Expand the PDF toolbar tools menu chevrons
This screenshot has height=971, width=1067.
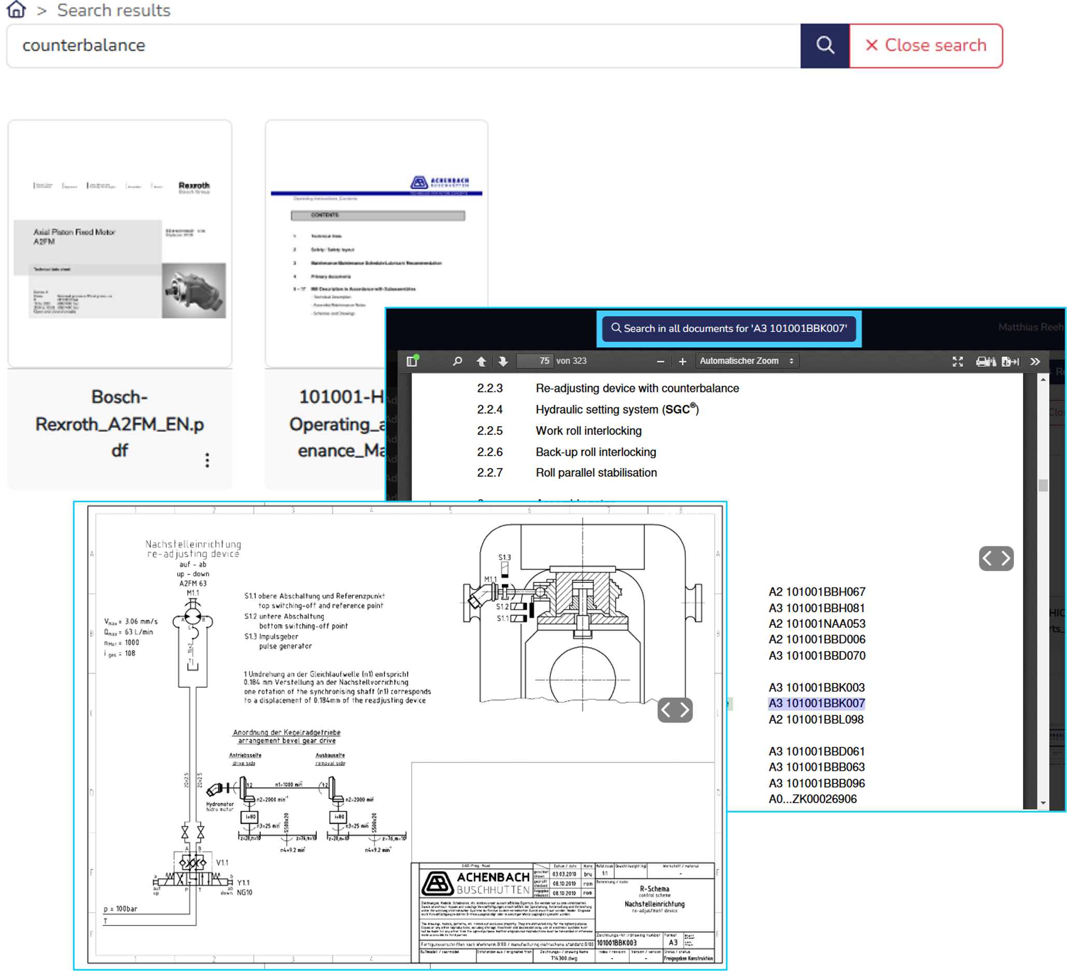click(x=1035, y=361)
